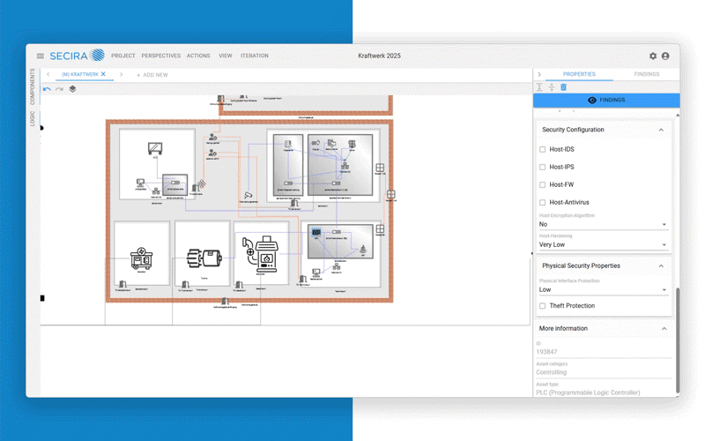Go to previous tab with left chevron

[x=48, y=74]
